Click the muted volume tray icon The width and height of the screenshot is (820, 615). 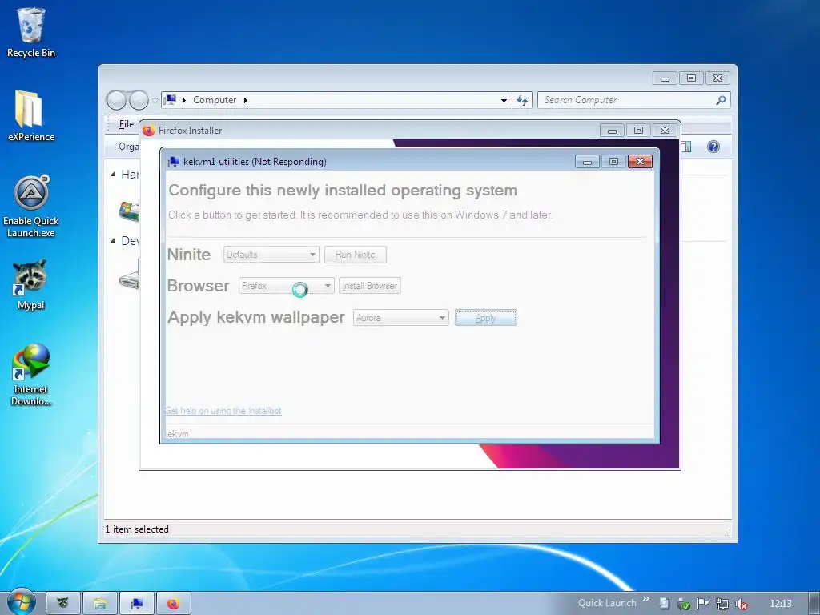[741, 604]
